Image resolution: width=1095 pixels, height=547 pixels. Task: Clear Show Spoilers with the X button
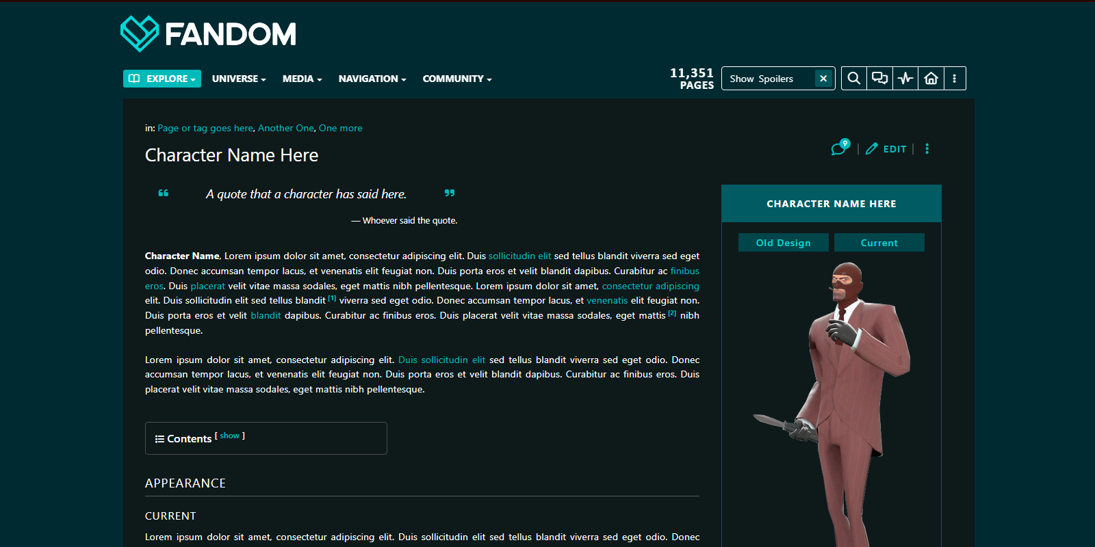click(x=823, y=79)
